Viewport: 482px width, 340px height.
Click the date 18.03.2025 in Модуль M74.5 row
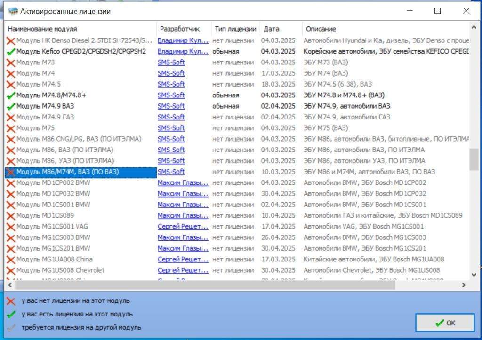click(x=278, y=84)
